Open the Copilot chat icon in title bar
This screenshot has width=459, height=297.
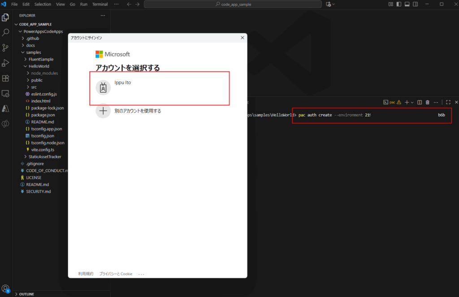click(329, 4)
